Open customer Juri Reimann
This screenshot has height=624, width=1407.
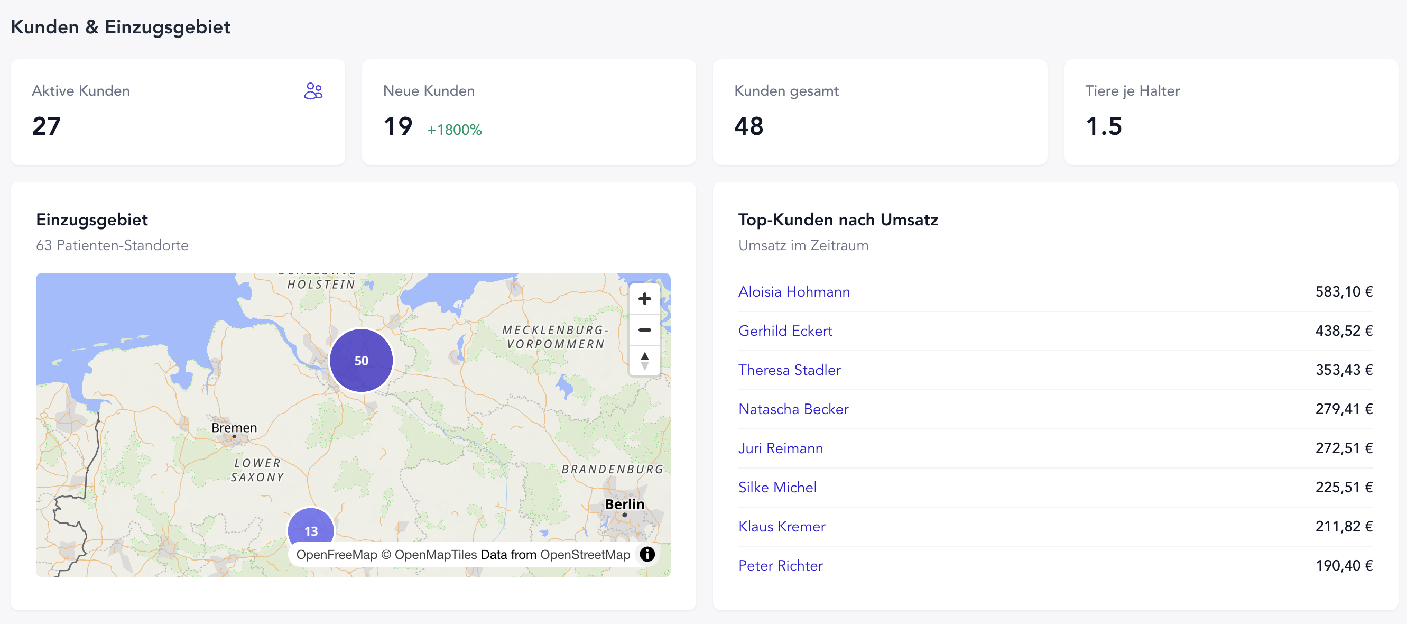(781, 448)
